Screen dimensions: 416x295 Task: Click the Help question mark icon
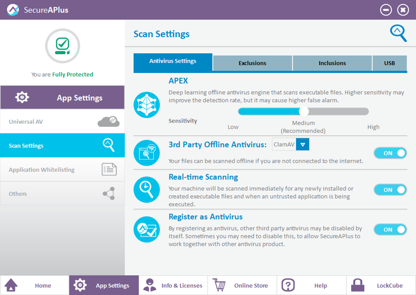click(x=288, y=285)
